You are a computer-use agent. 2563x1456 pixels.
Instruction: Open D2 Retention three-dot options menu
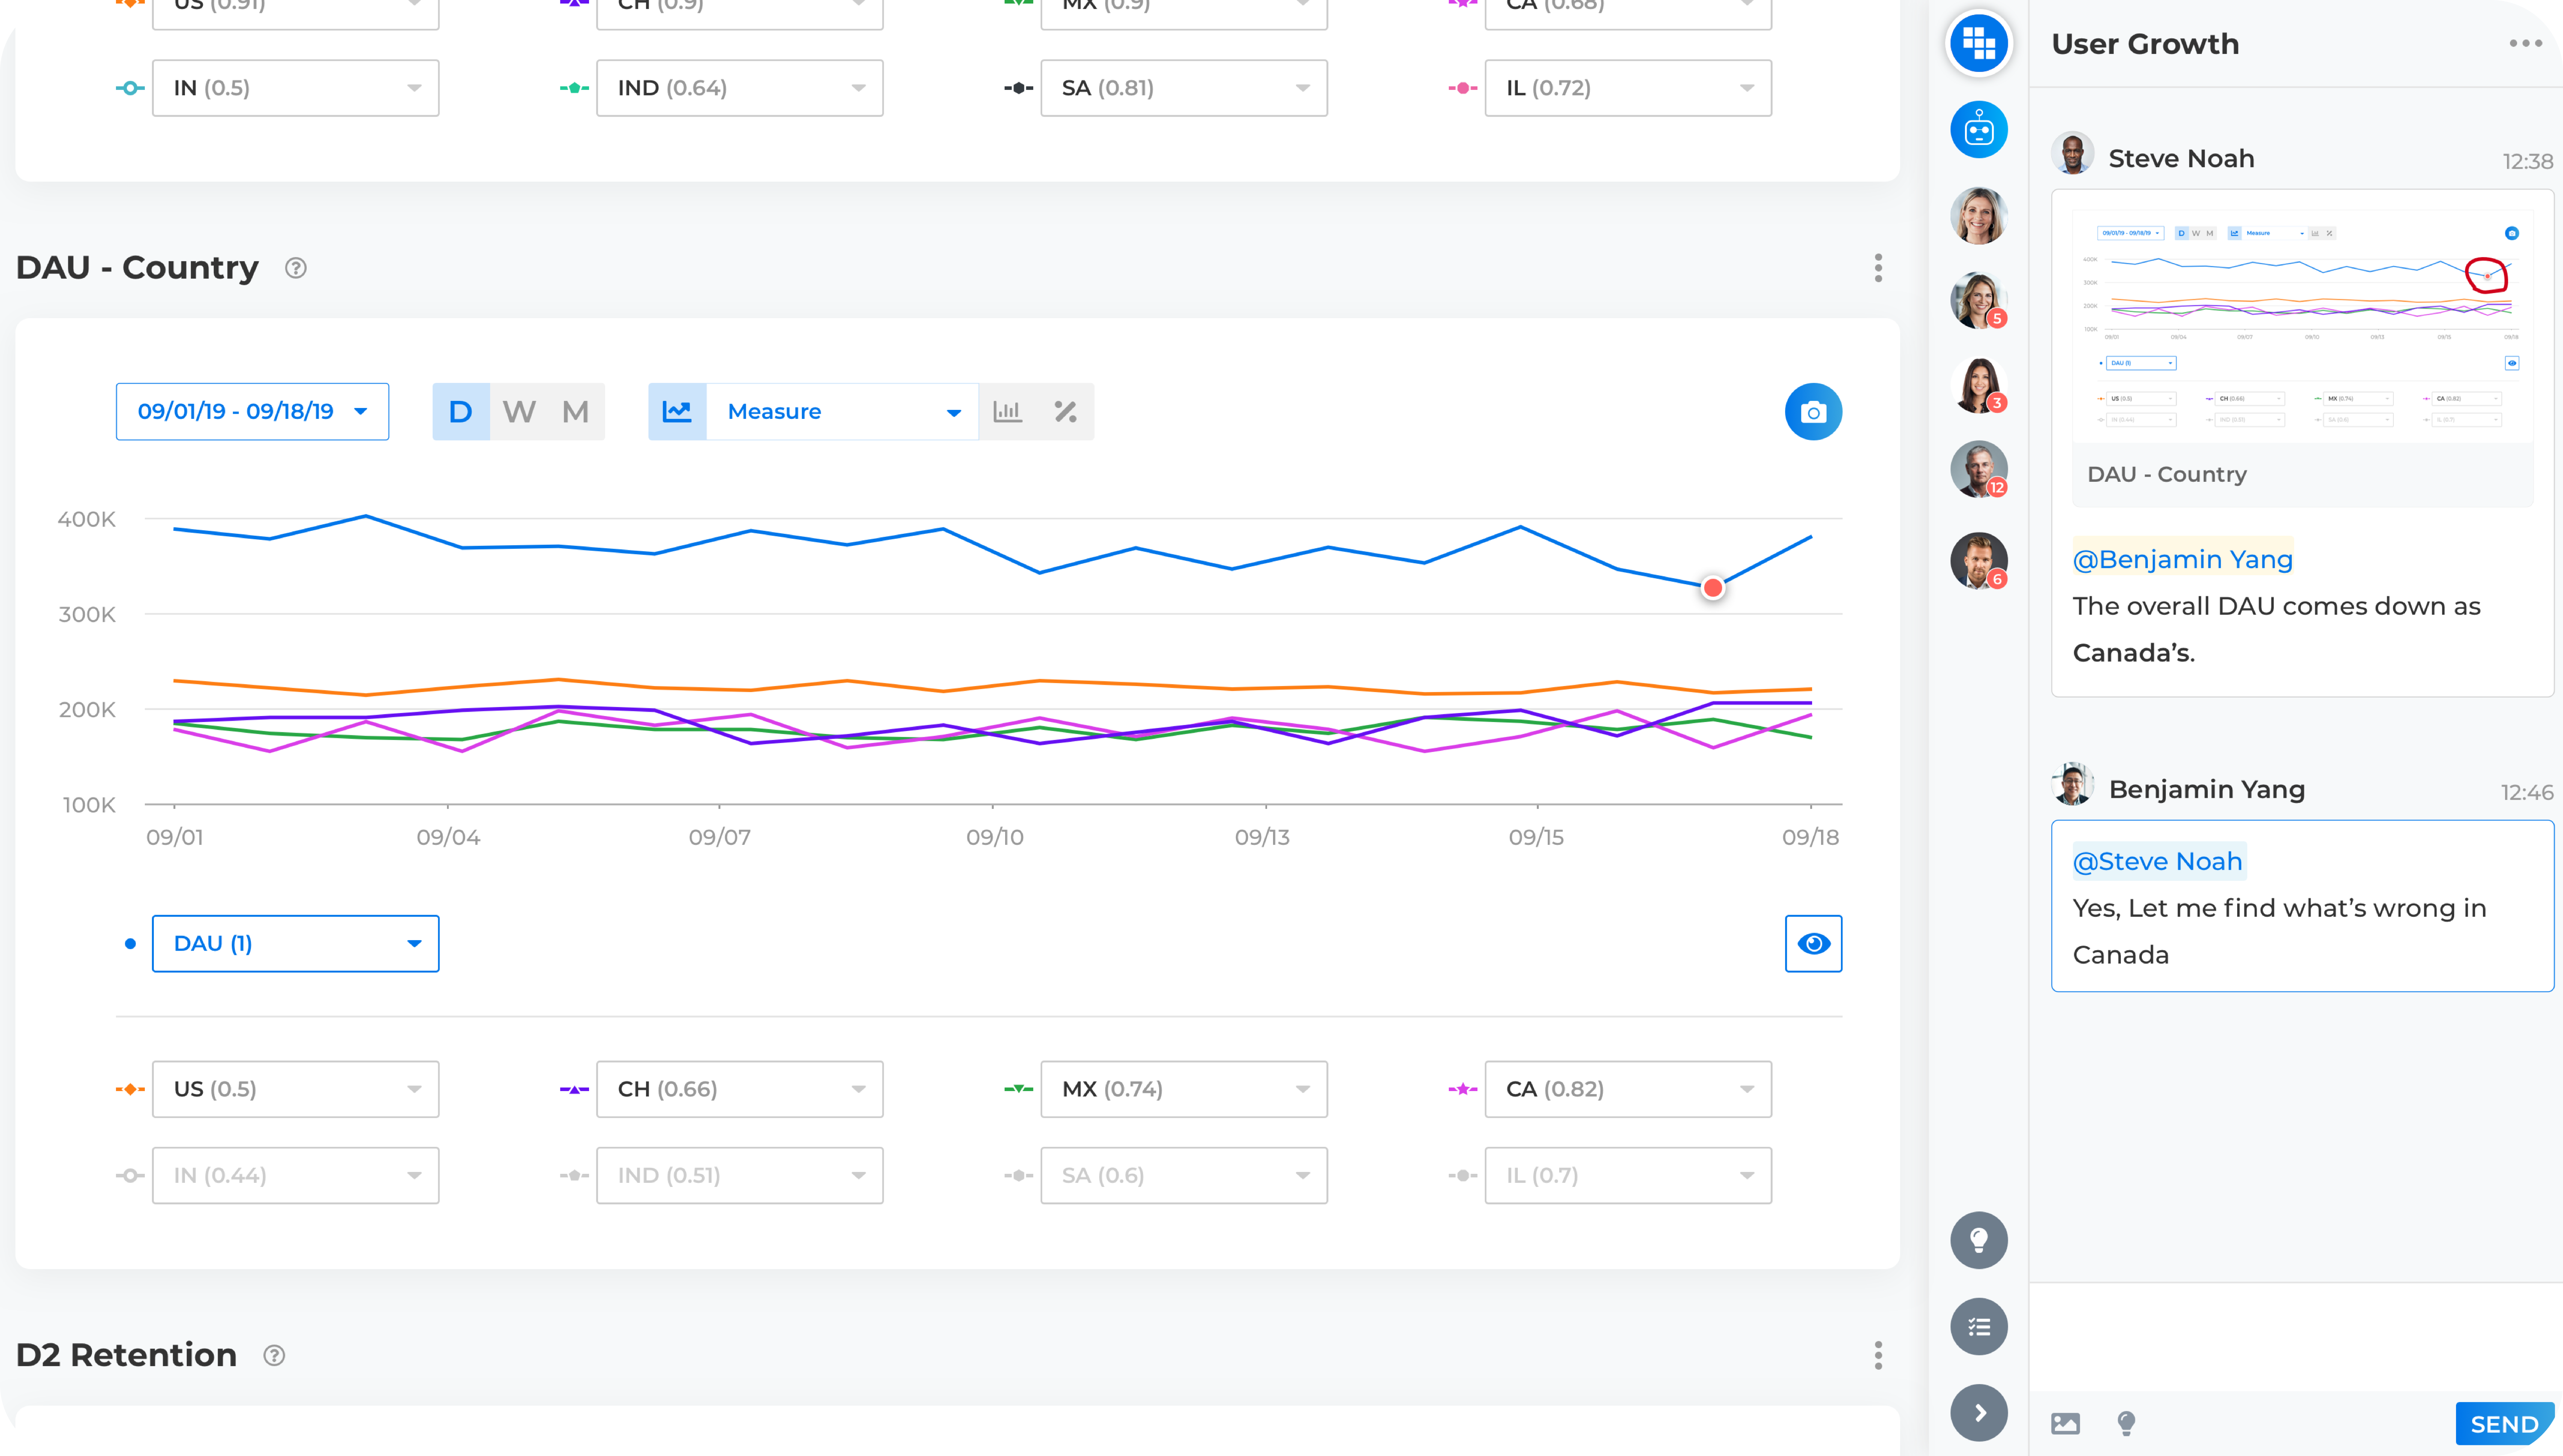[1878, 1355]
